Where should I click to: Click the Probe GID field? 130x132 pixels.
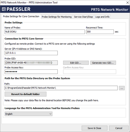point(31,63)
